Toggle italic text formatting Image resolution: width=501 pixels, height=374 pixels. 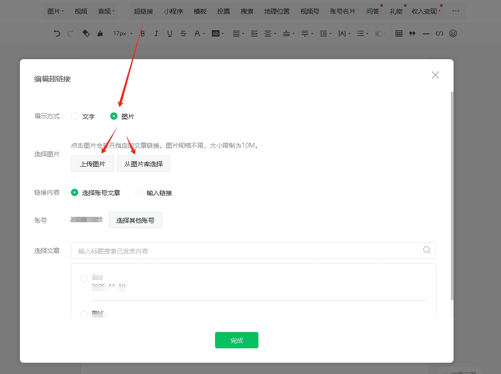[x=156, y=33]
